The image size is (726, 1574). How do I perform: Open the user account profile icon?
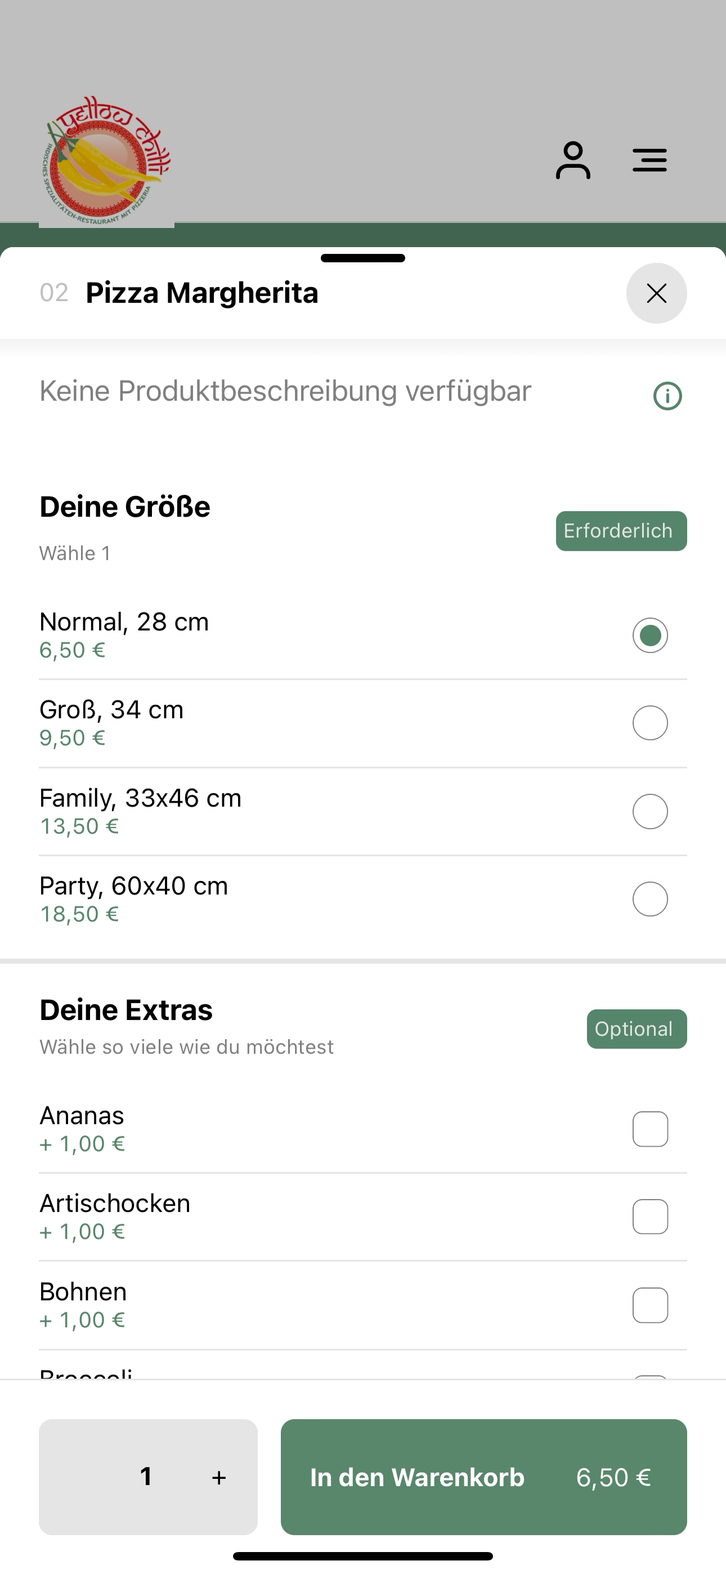(572, 160)
